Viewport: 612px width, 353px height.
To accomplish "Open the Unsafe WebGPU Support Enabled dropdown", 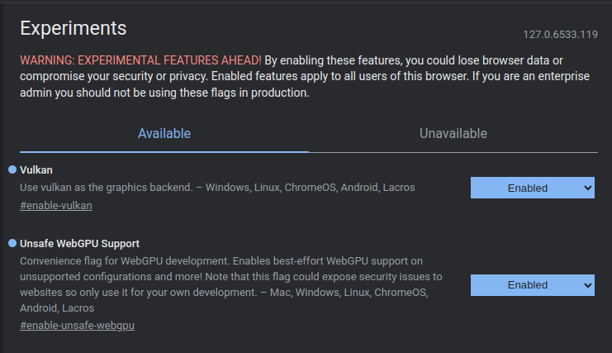I will (532, 284).
